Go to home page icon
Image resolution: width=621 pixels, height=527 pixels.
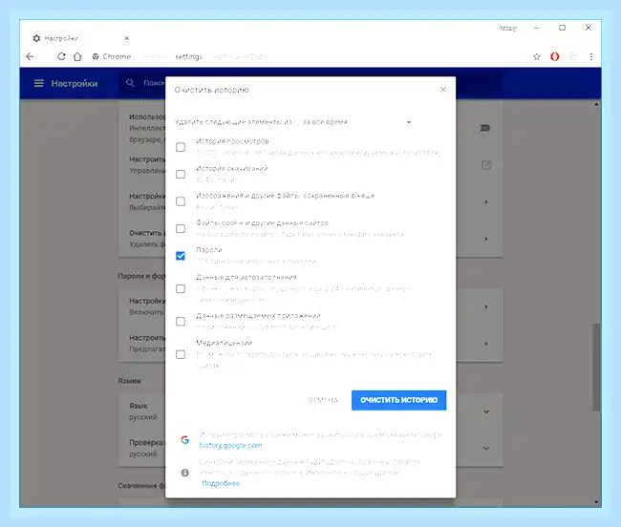coord(77,56)
